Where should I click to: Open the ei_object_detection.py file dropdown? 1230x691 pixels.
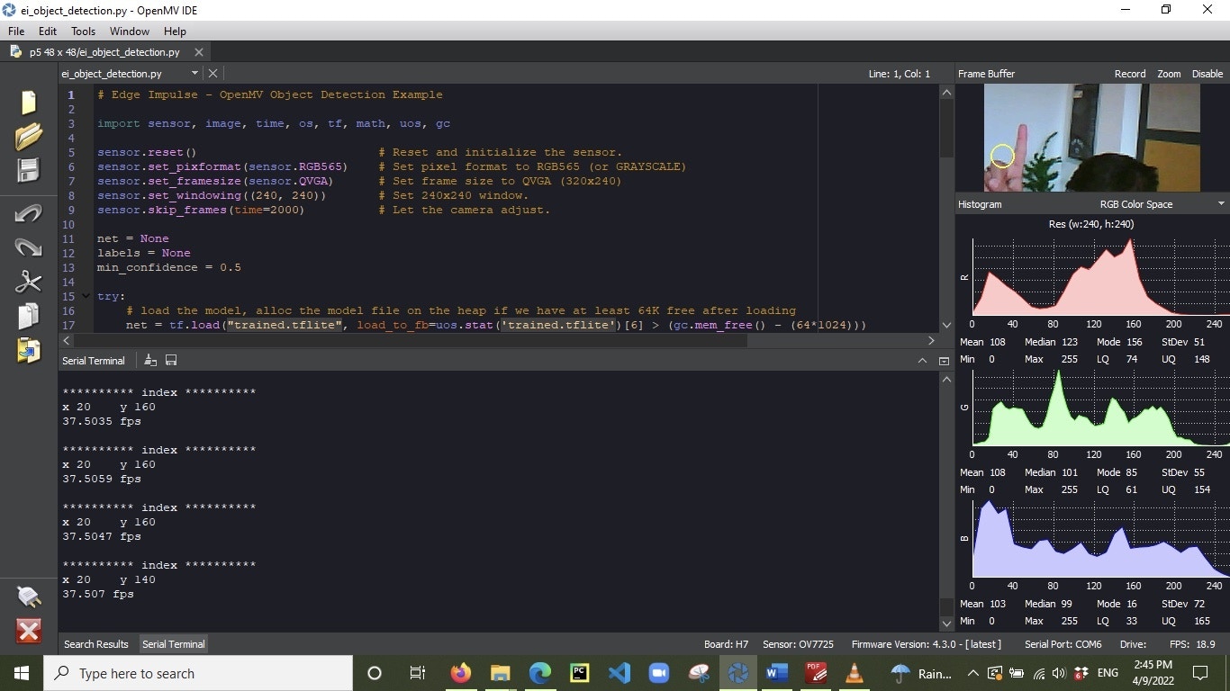[x=194, y=74]
